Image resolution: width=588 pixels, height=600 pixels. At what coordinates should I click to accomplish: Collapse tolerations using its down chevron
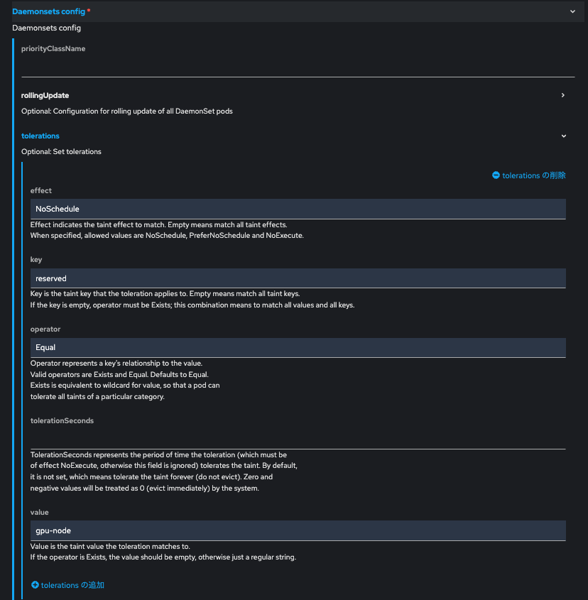pos(563,136)
